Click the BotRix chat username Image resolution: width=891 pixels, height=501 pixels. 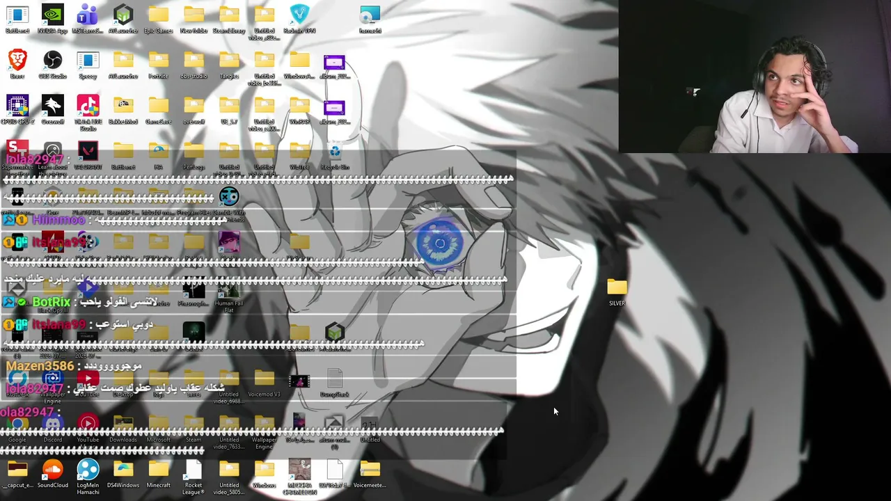pos(51,303)
